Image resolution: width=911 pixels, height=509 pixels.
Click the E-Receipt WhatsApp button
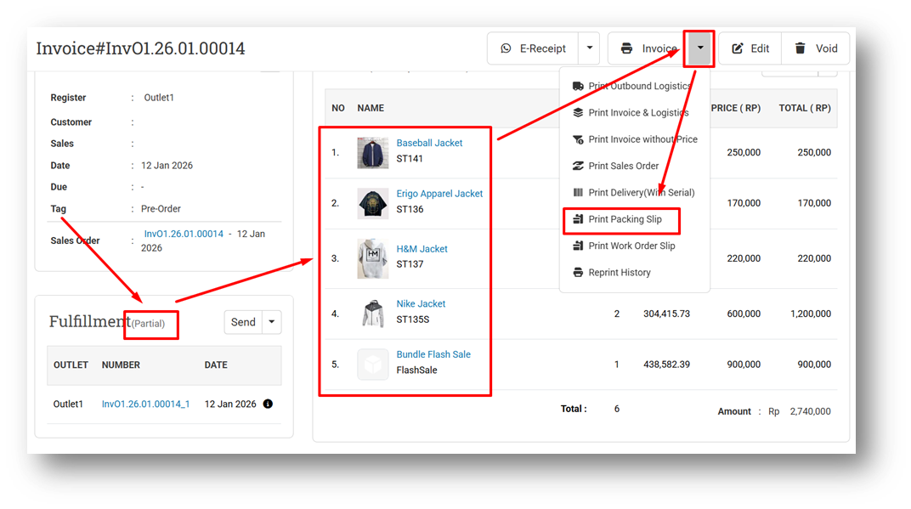533,48
